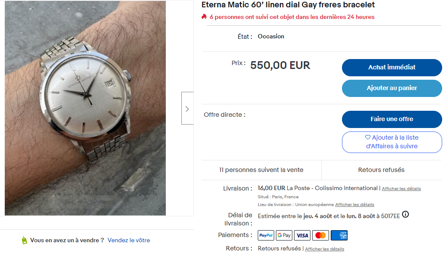Click the Mastercard logo icon
This screenshot has height=253, width=443.
pos(320,235)
